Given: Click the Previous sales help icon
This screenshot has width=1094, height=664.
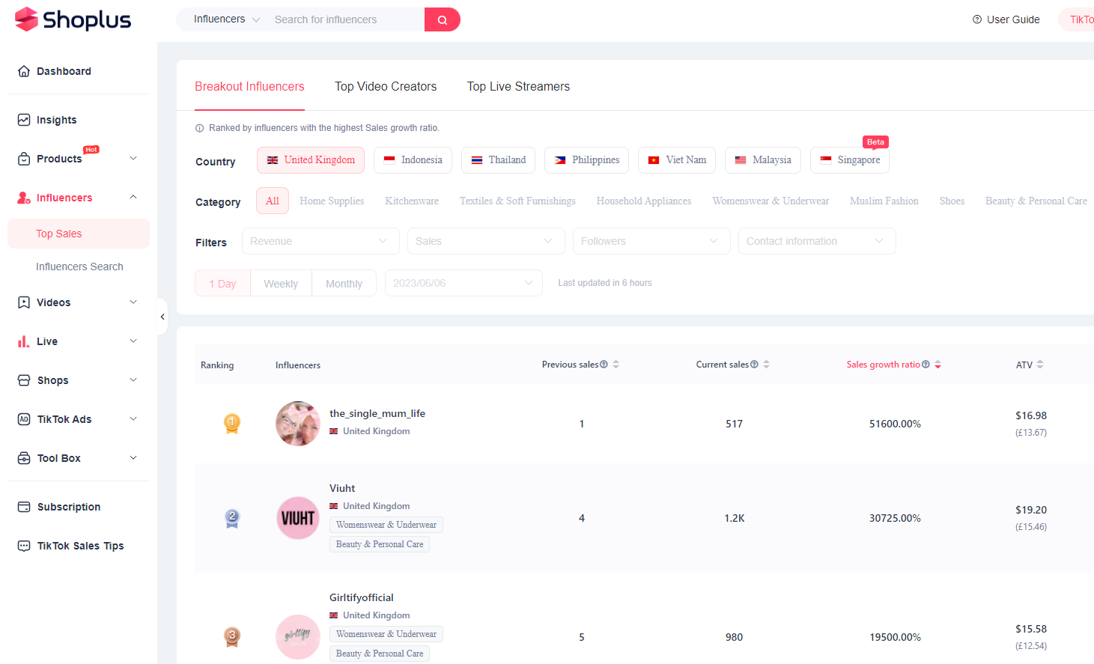Looking at the screenshot, I should coord(604,365).
